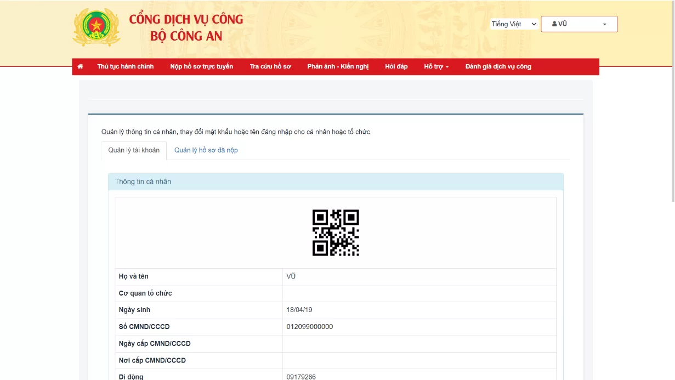Select the name value VŨ in table

point(291,276)
